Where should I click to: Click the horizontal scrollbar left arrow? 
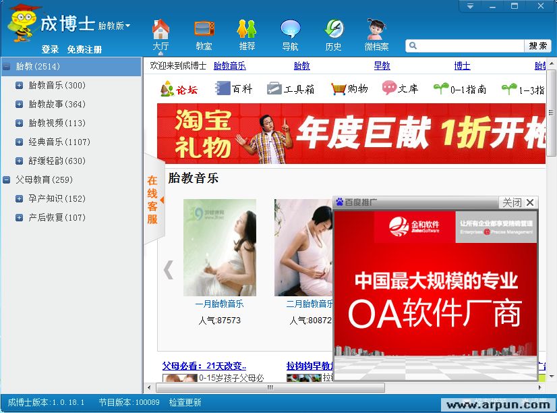149,387
